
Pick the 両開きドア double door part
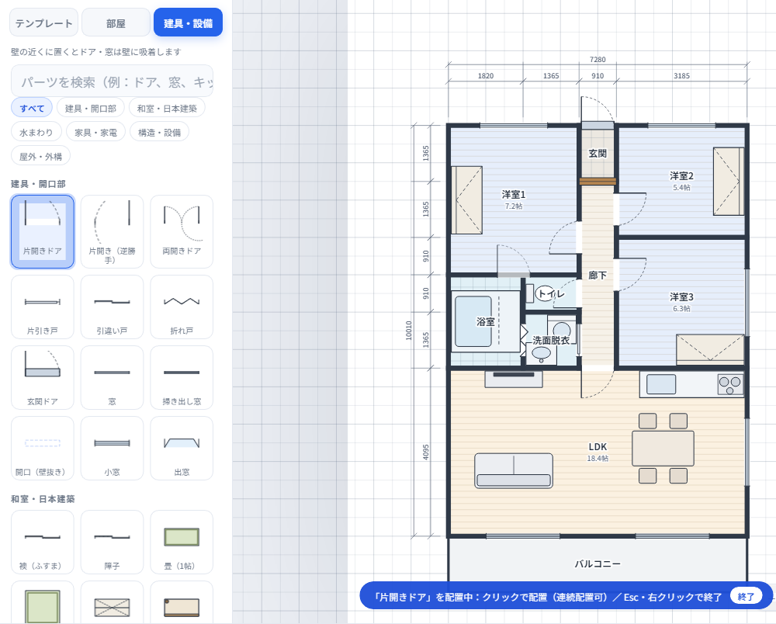click(x=182, y=231)
